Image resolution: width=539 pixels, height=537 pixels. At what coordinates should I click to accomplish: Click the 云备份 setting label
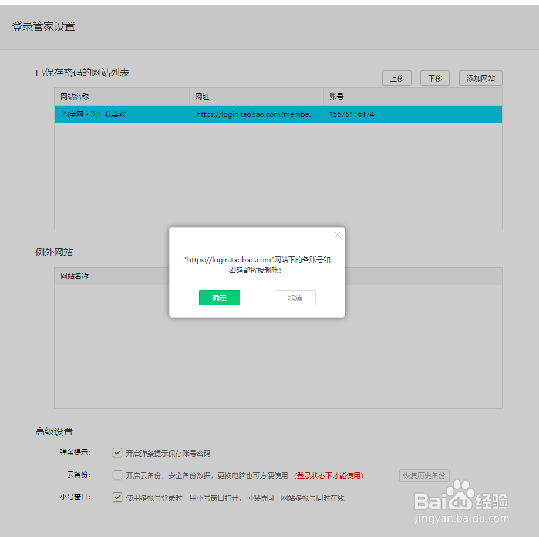[x=79, y=475]
